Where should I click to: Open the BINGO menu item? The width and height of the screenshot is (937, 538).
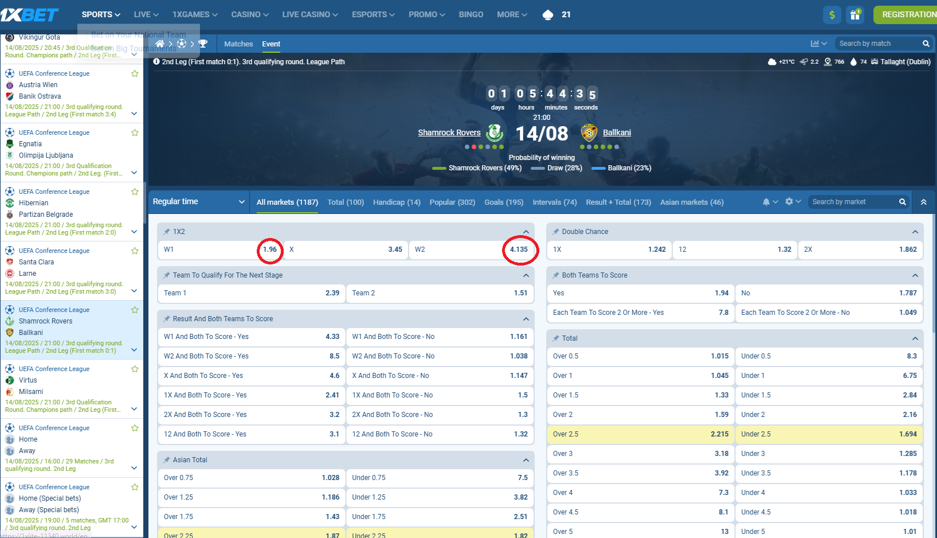click(471, 14)
